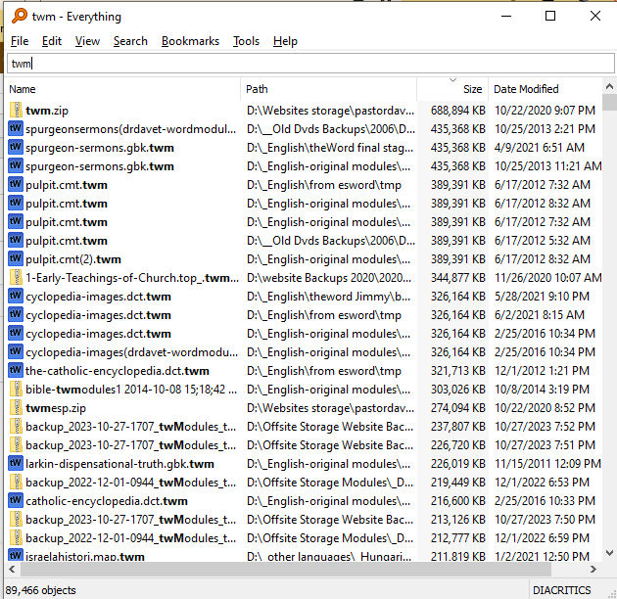Click zip icon for 1-Early-Teachings-of-Church.top_.twm
This screenshot has height=599, width=617.
16,278
